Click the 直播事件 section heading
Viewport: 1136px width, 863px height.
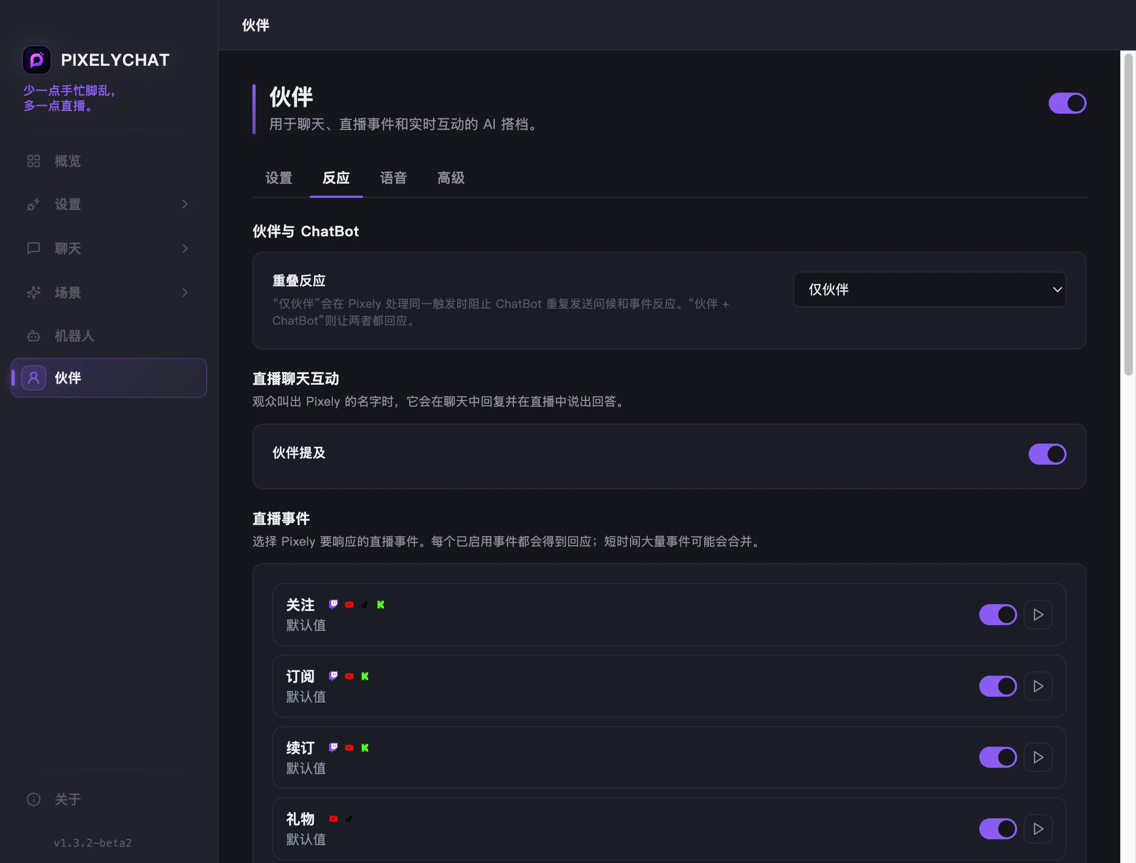click(x=281, y=519)
